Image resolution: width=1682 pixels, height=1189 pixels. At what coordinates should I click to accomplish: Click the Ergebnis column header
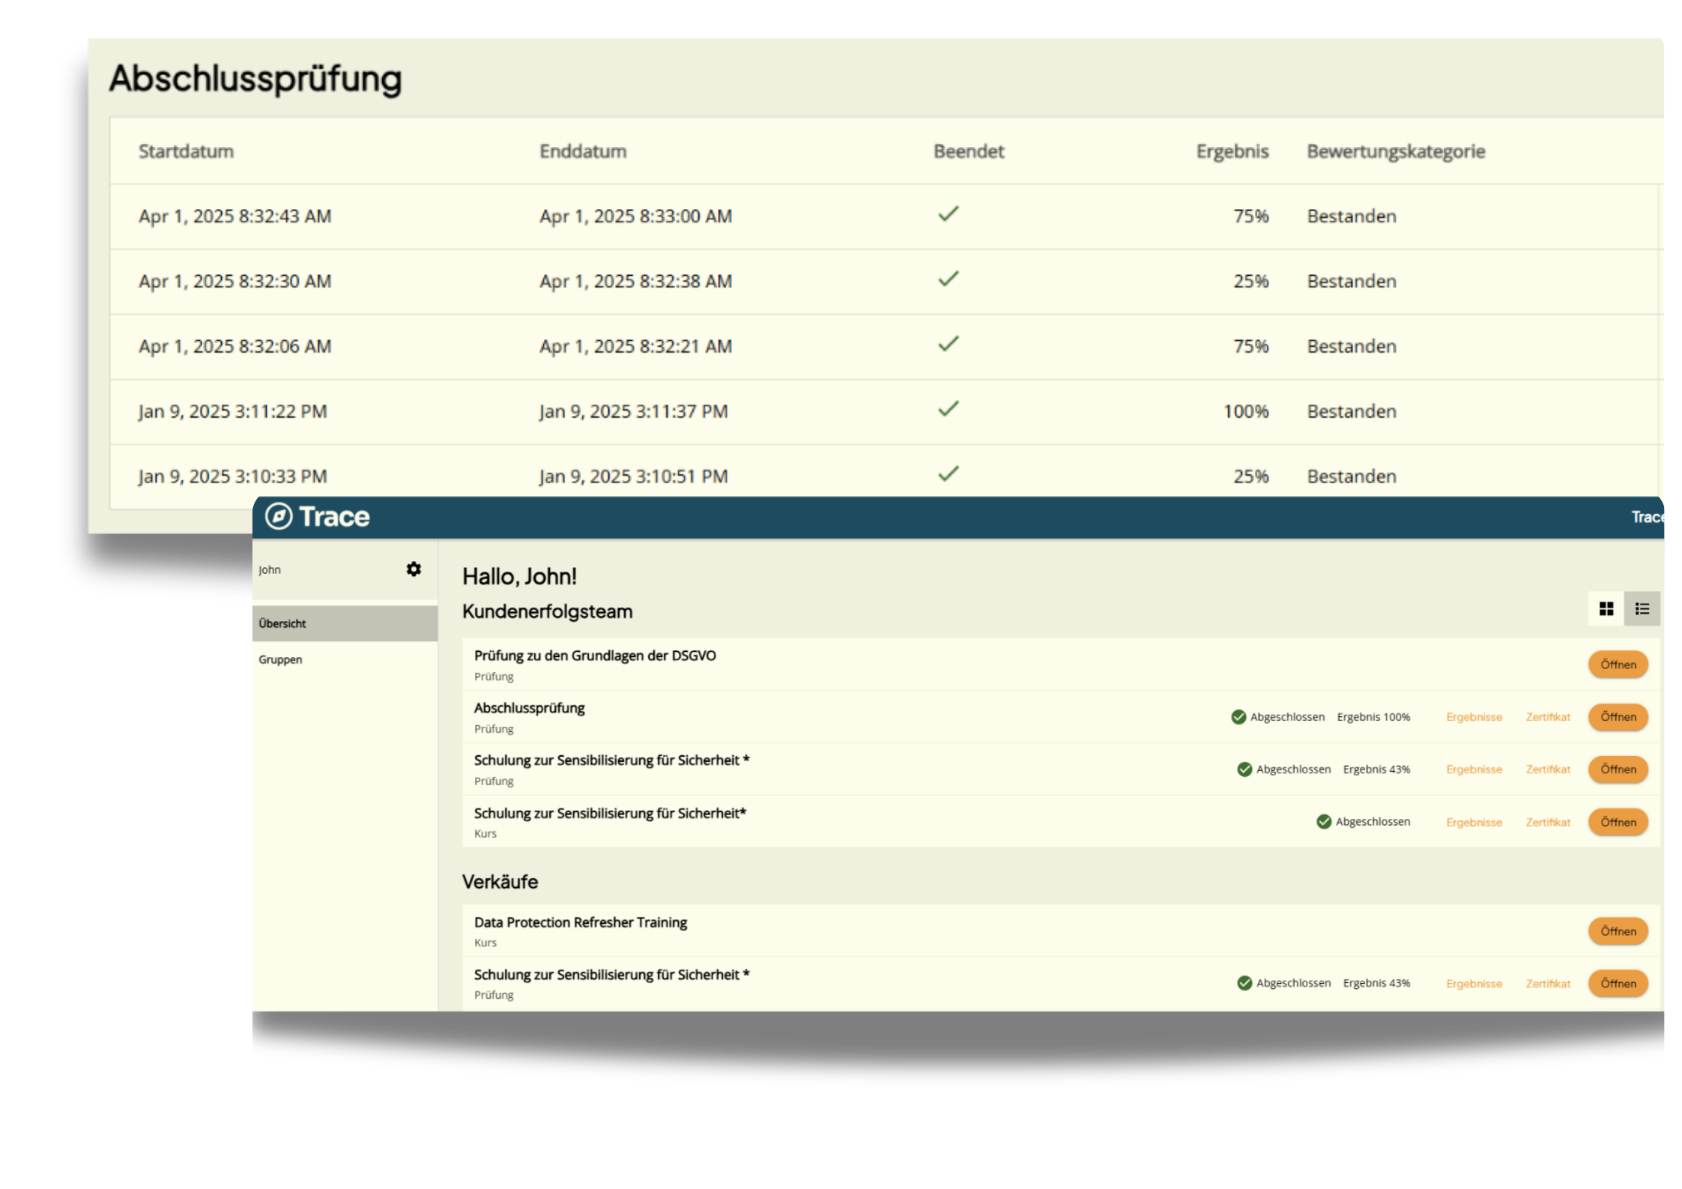point(1232,151)
